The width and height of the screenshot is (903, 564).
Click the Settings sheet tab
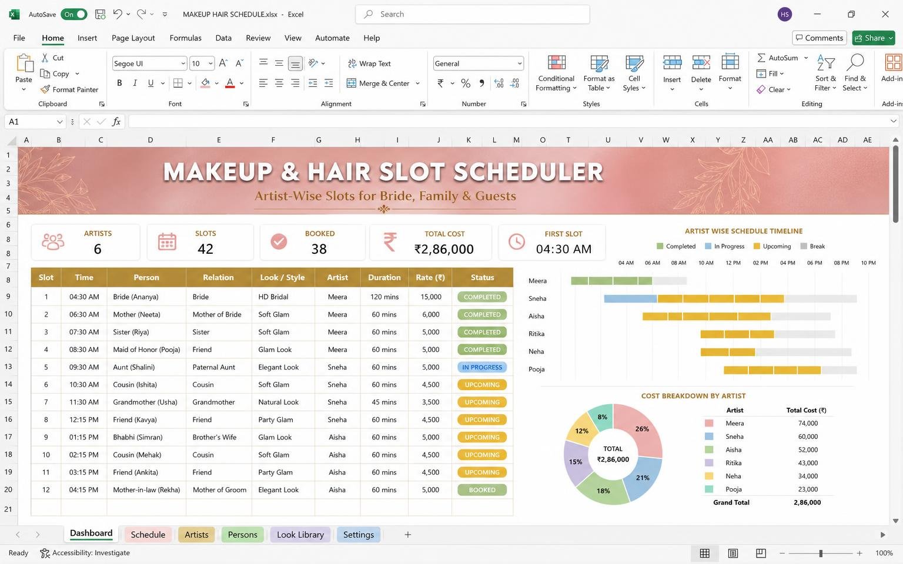[x=359, y=535]
